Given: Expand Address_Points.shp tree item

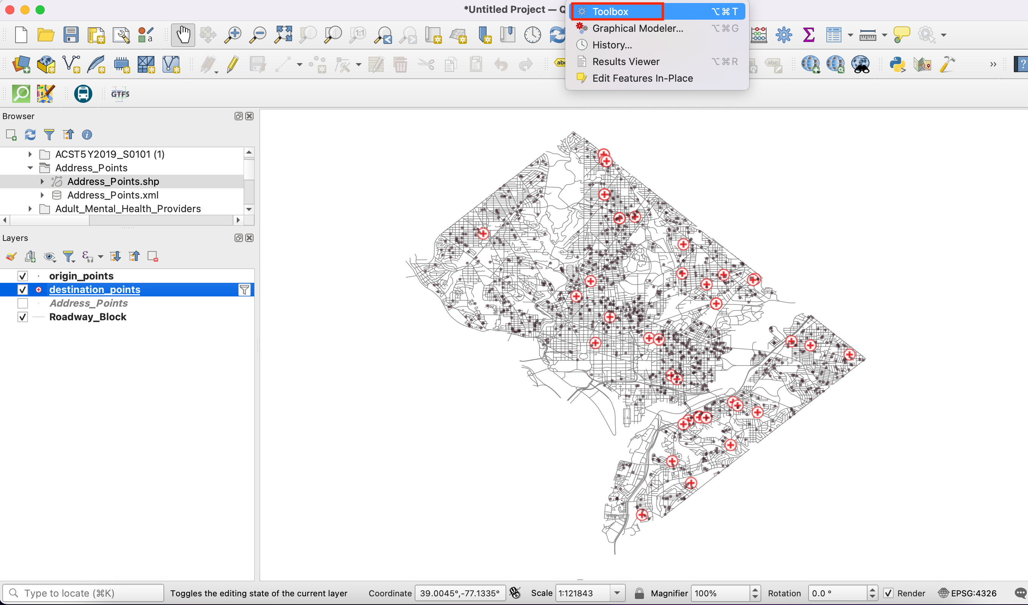Looking at the screenshot, I should pos(42,181).
